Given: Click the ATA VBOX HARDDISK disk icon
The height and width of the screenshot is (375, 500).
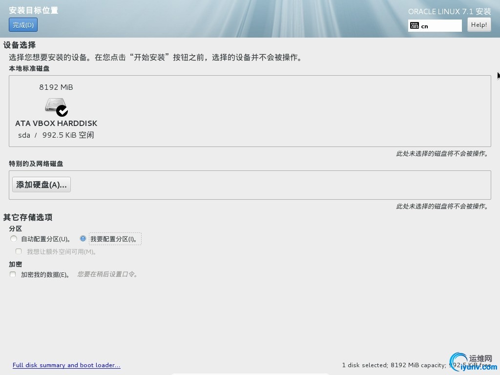Looking at the screenshot, I should point(57,107).
